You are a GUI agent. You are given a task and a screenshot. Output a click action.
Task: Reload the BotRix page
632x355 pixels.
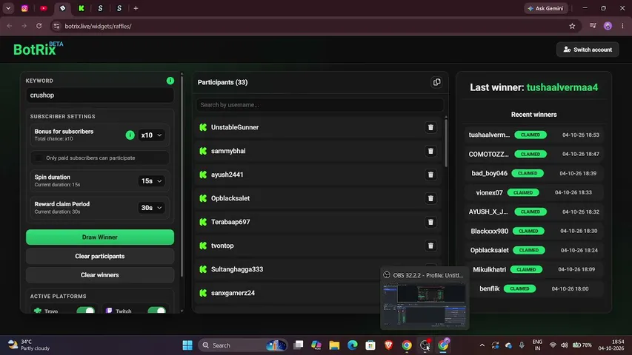39,26
